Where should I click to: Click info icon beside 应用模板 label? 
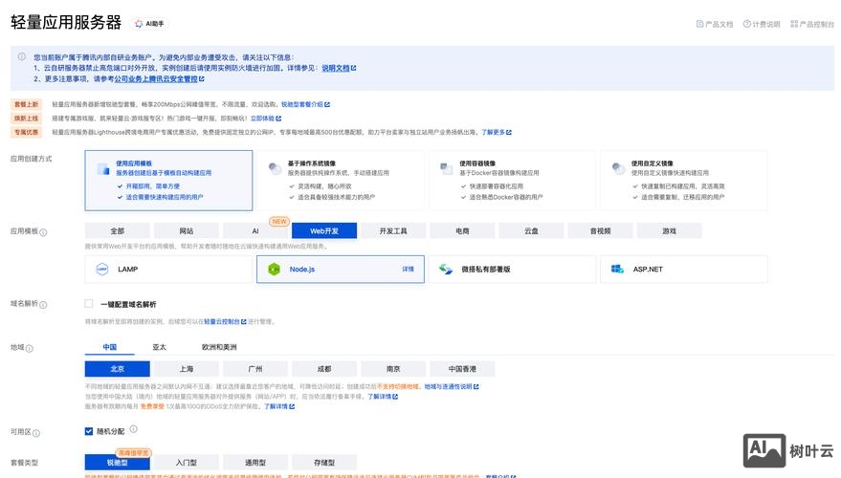pos(43,232)
